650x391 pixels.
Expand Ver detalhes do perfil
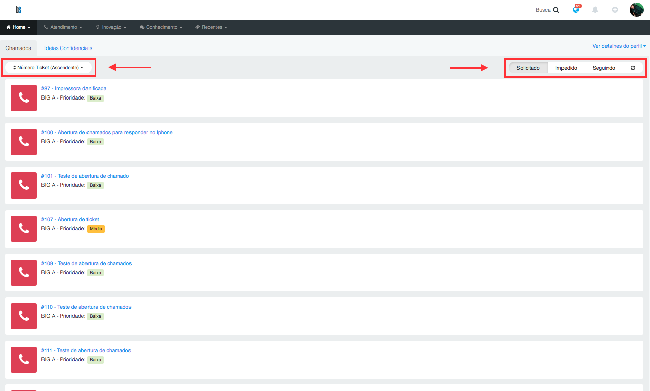(619, 46)
